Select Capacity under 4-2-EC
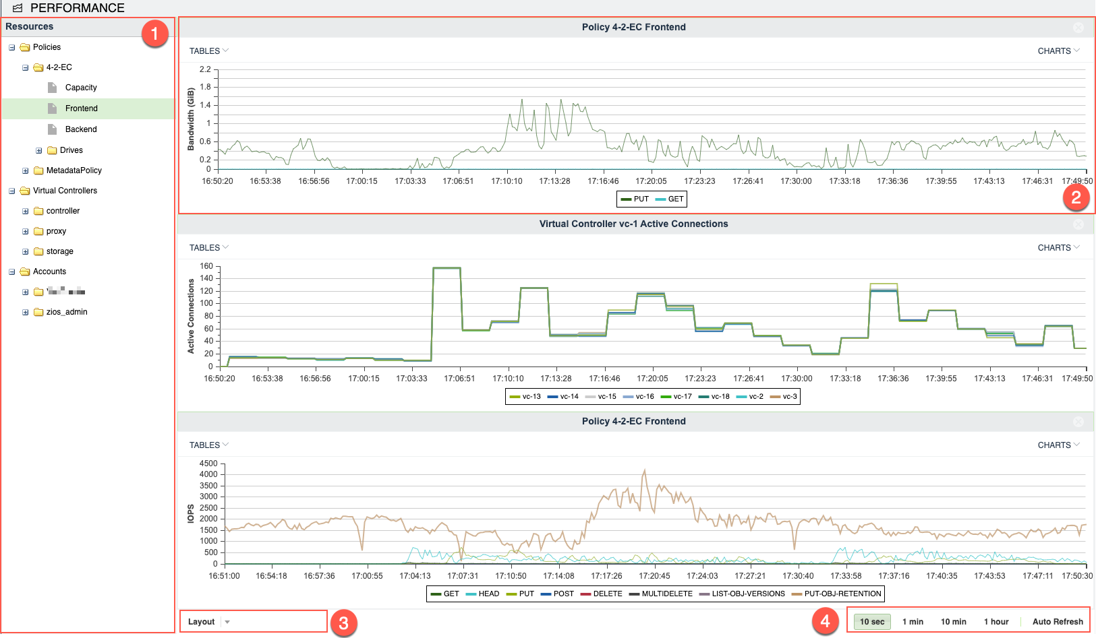 tap(81, 88)
